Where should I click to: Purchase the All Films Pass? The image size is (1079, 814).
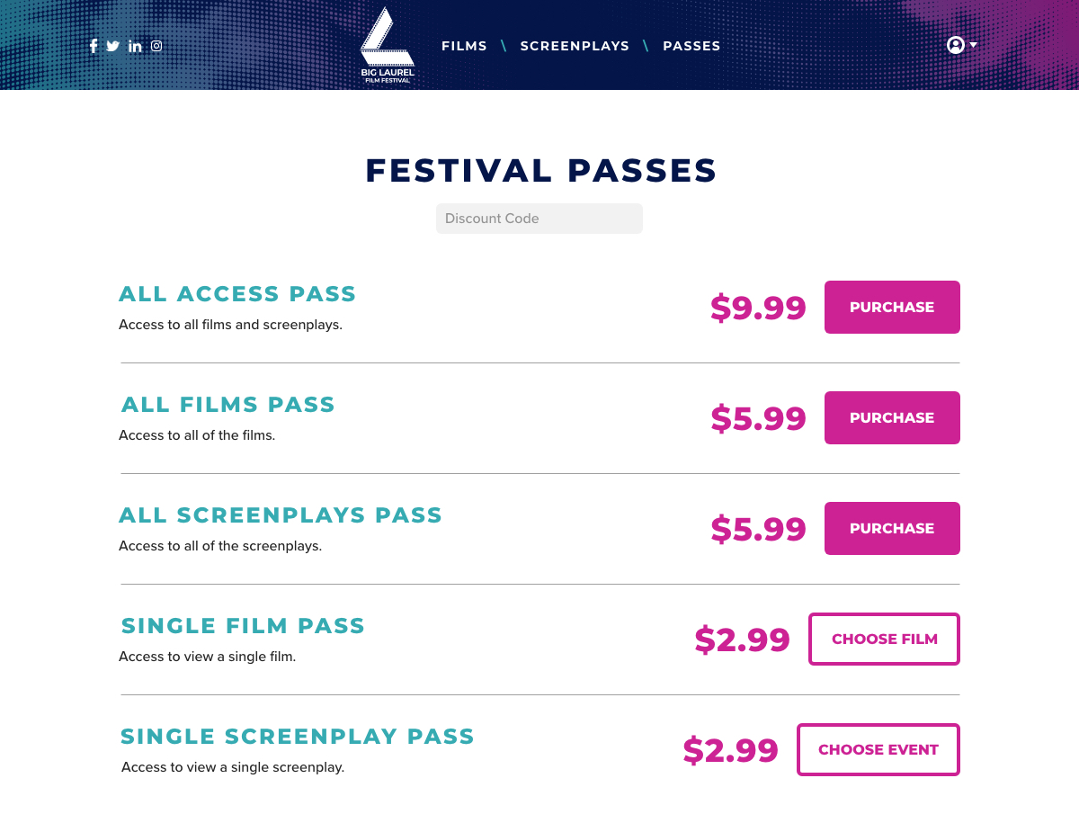892,417
